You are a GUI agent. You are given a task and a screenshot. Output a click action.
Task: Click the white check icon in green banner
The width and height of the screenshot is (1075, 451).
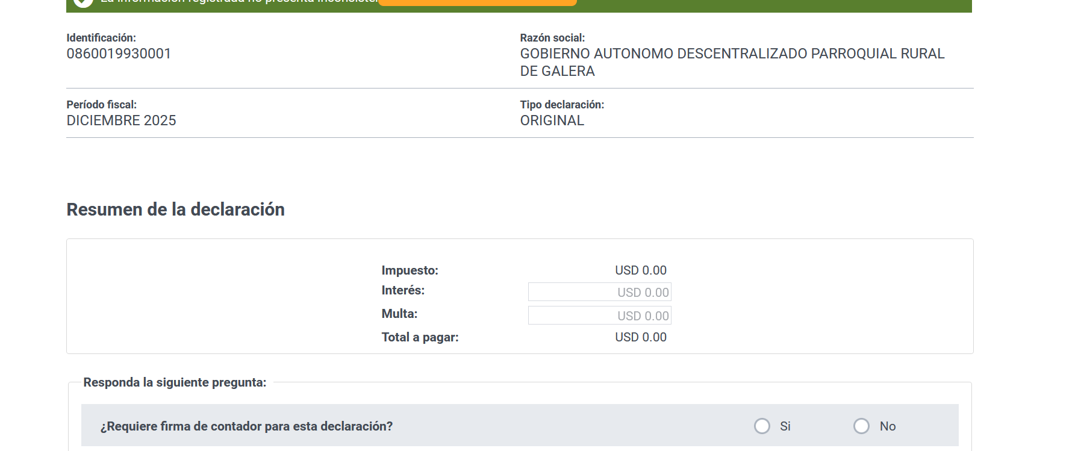[83, 2]
